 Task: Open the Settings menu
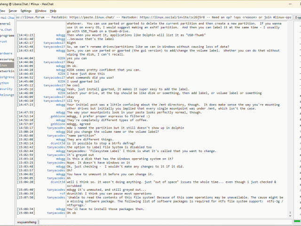pos(26,10)
